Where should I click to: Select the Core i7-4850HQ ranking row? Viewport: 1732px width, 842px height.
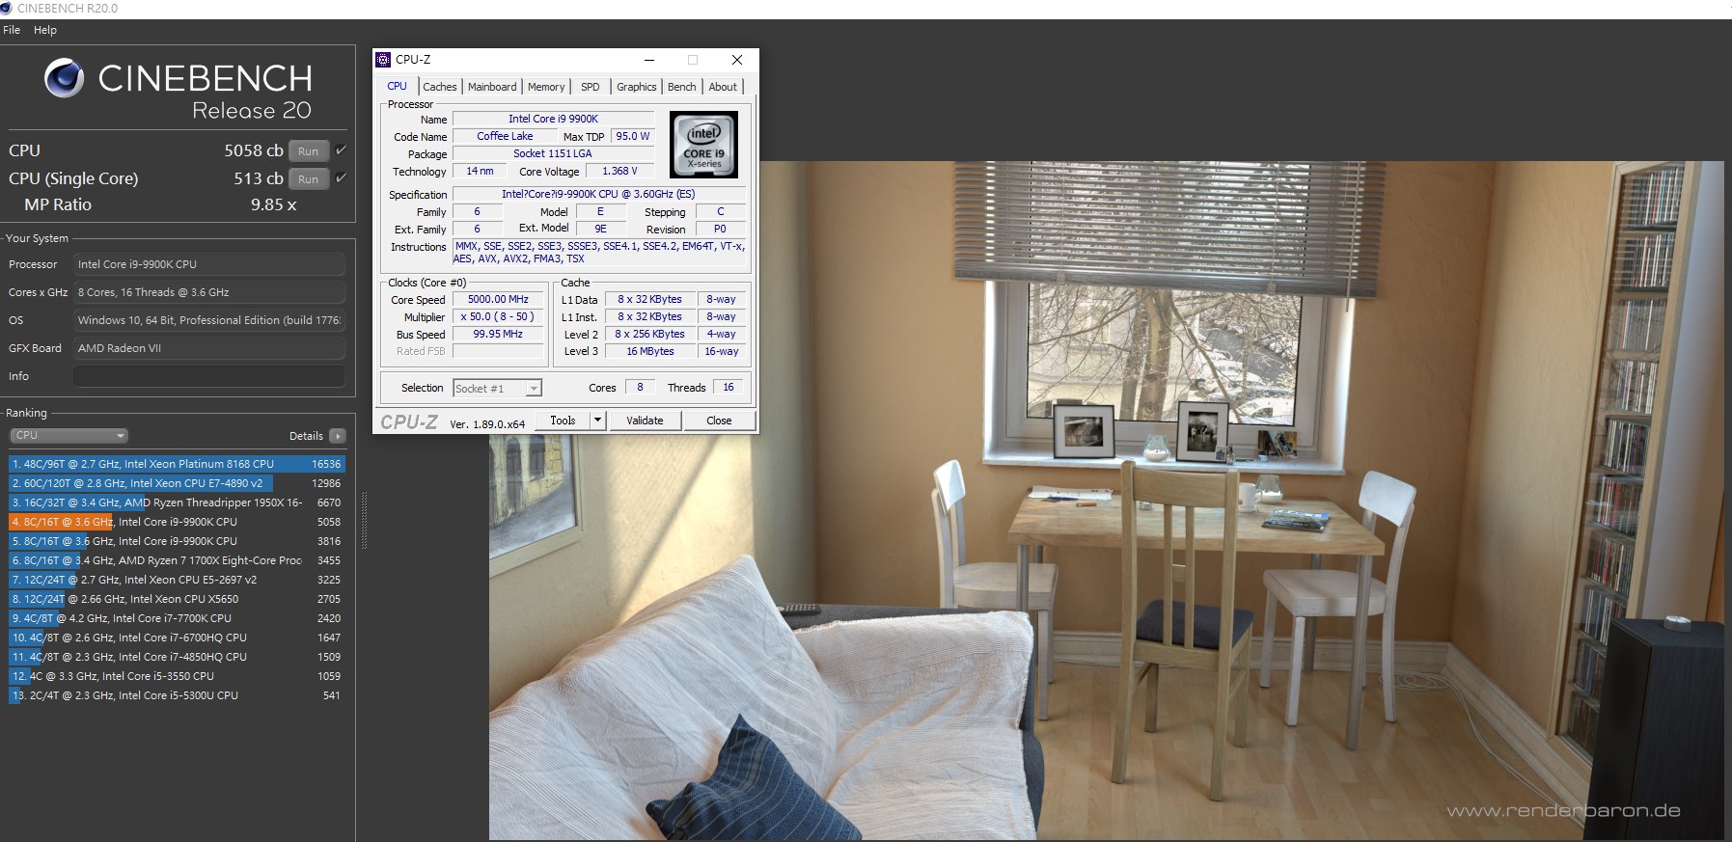pos(177,657)
